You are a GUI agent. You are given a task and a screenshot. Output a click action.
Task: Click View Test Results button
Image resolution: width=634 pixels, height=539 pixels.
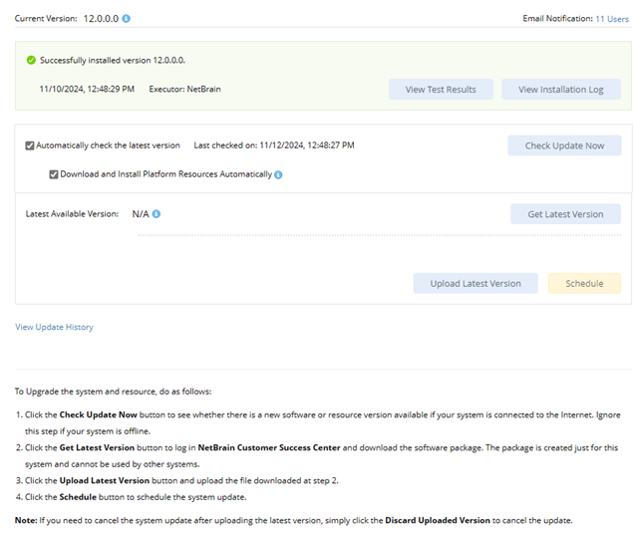pos(441,90)
